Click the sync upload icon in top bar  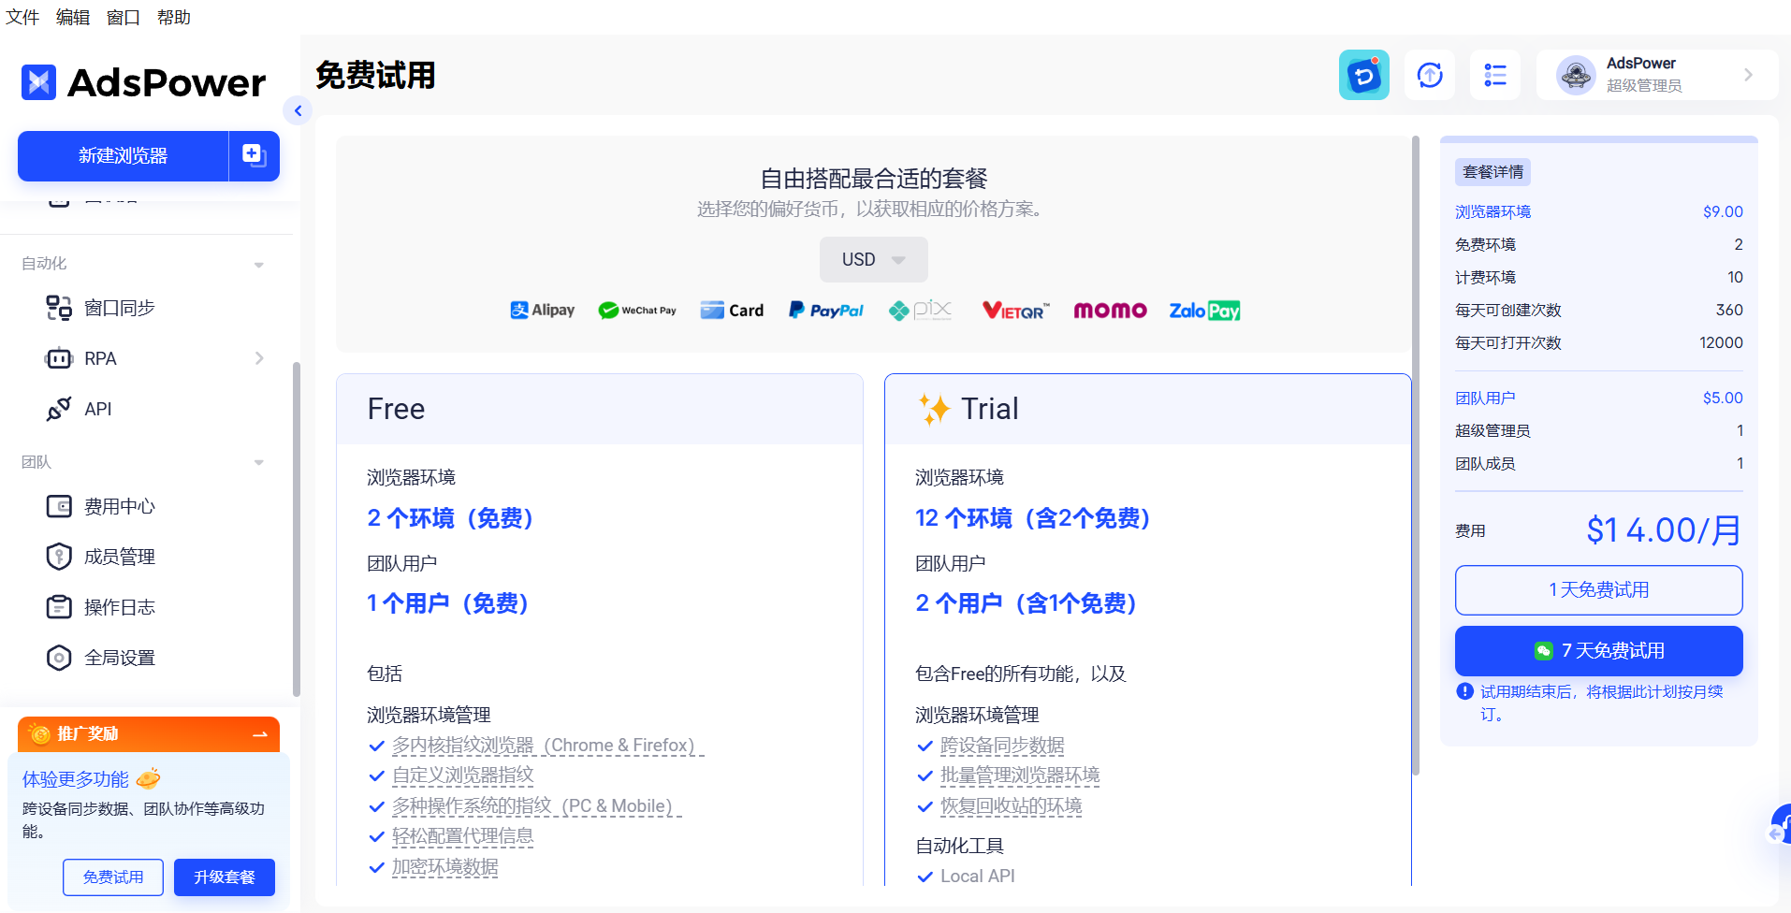click(1429, 75)
